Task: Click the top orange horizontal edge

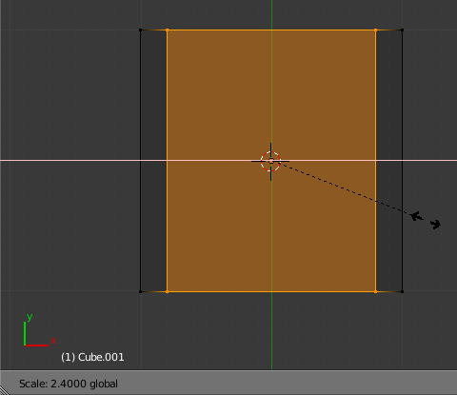Action: click(x=222, y=30)
